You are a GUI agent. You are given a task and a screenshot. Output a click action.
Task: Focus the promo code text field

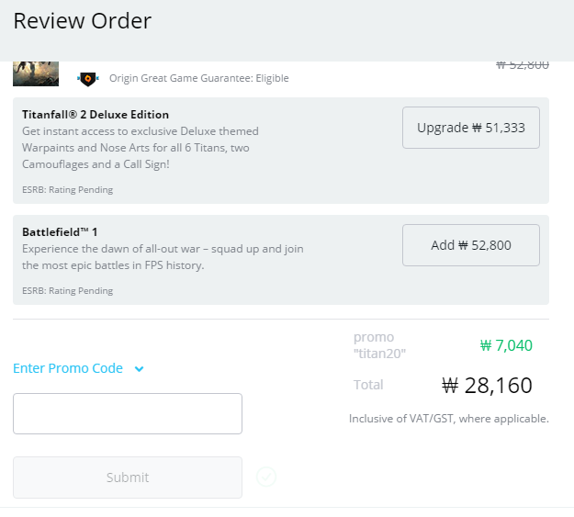tap(128, 414)
